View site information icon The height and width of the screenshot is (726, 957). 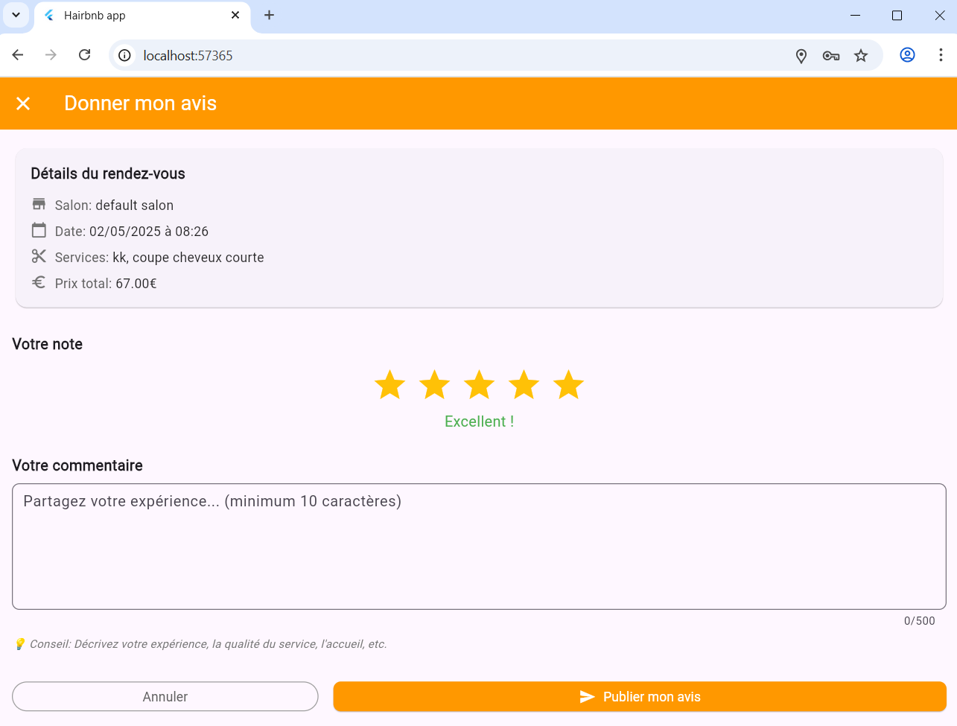[x=125, y=56]
